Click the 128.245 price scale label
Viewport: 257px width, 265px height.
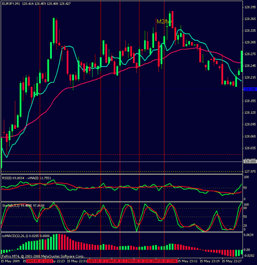coord(250,66)
